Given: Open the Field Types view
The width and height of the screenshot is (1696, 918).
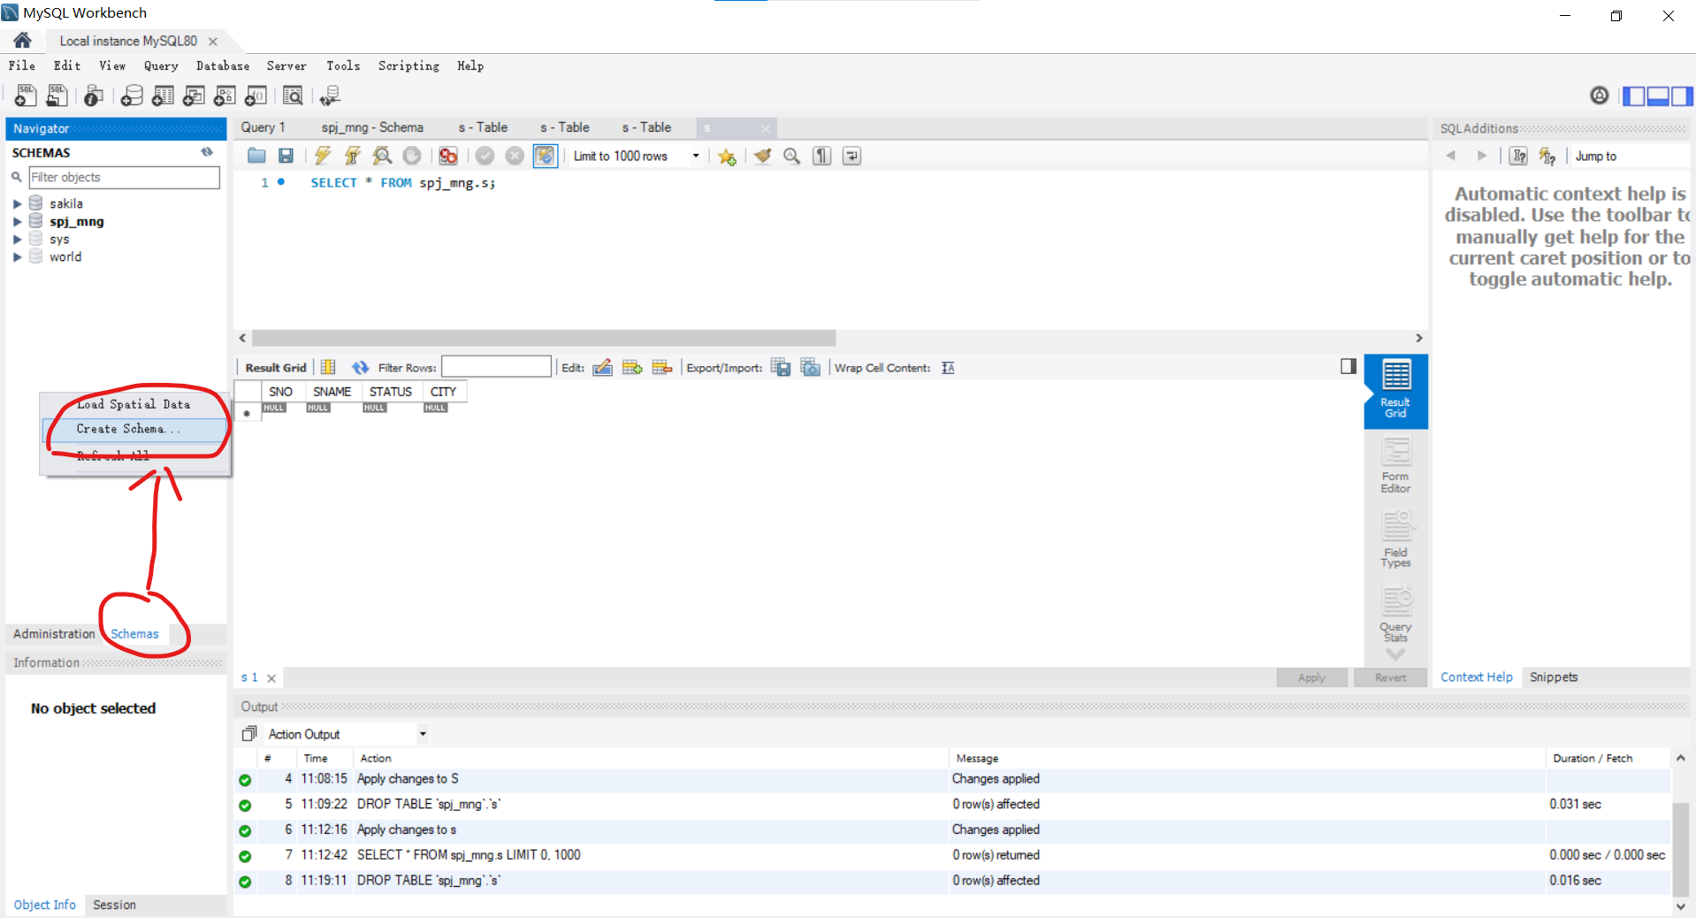Looking at the screenshot, I should [1395, 539].
